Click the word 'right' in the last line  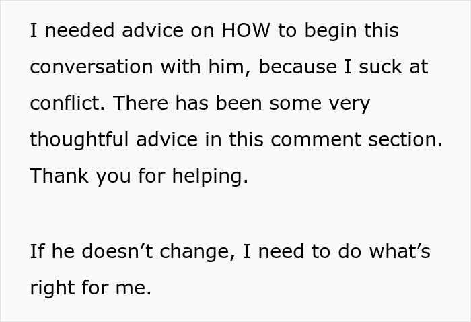pyautogui.click(x=52, y=288)
